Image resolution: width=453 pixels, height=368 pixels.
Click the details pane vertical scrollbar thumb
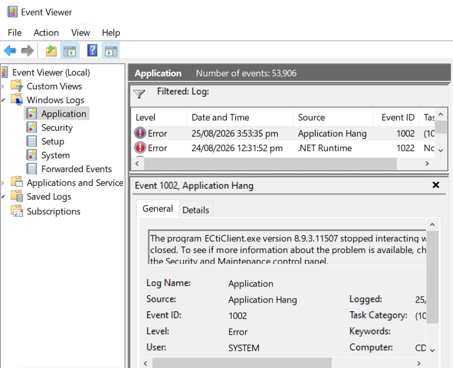[x=432, y=277]
